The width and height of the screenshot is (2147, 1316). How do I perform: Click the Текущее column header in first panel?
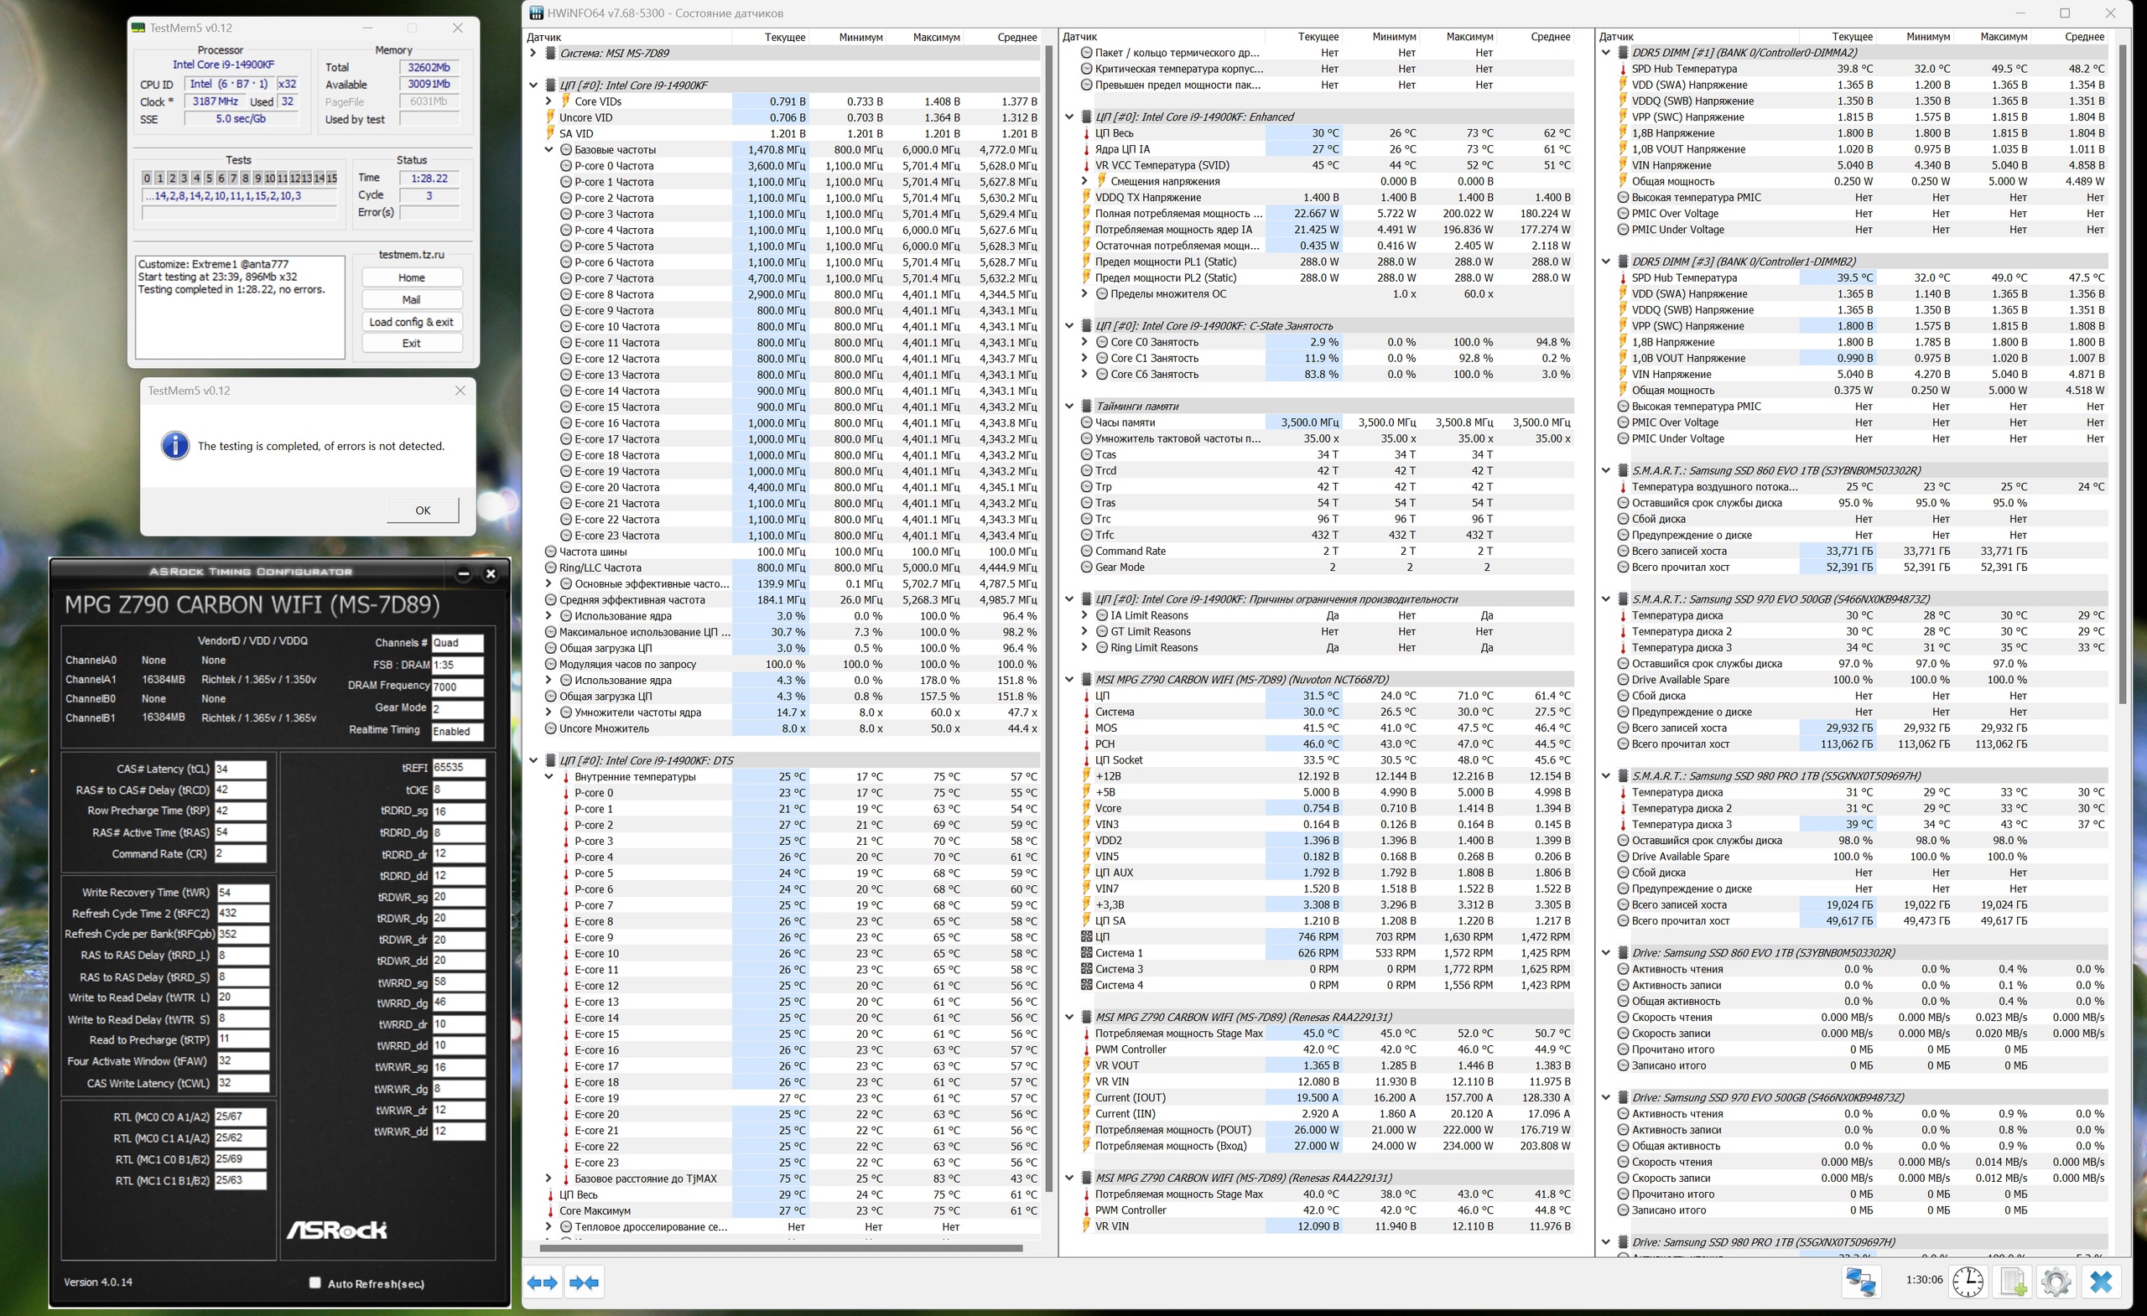pyautogui.click(x=784, y=37)
